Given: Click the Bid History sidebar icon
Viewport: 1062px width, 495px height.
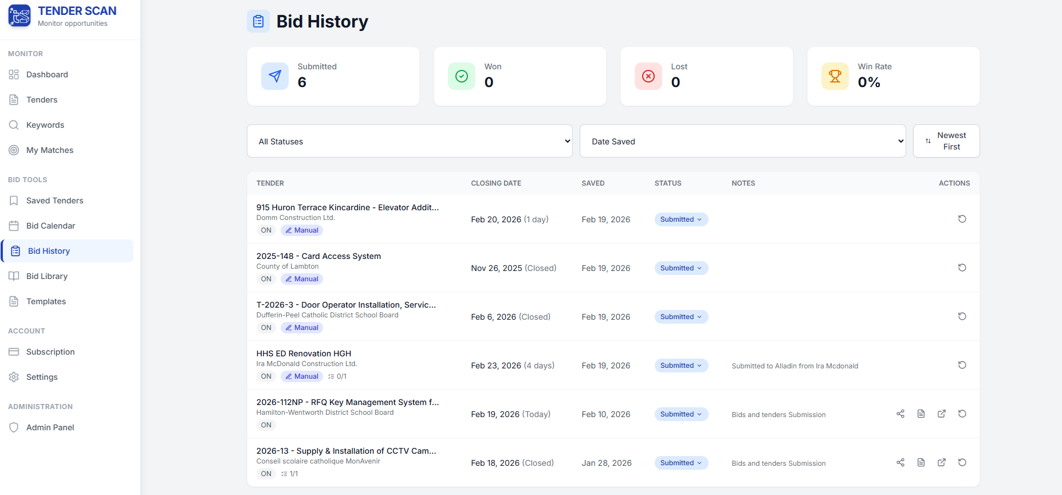Looking at the screenshot, I should coord(15,251).
